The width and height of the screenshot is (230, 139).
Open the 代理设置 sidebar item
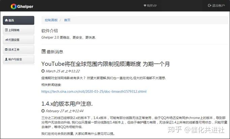[x=19, y=40]
